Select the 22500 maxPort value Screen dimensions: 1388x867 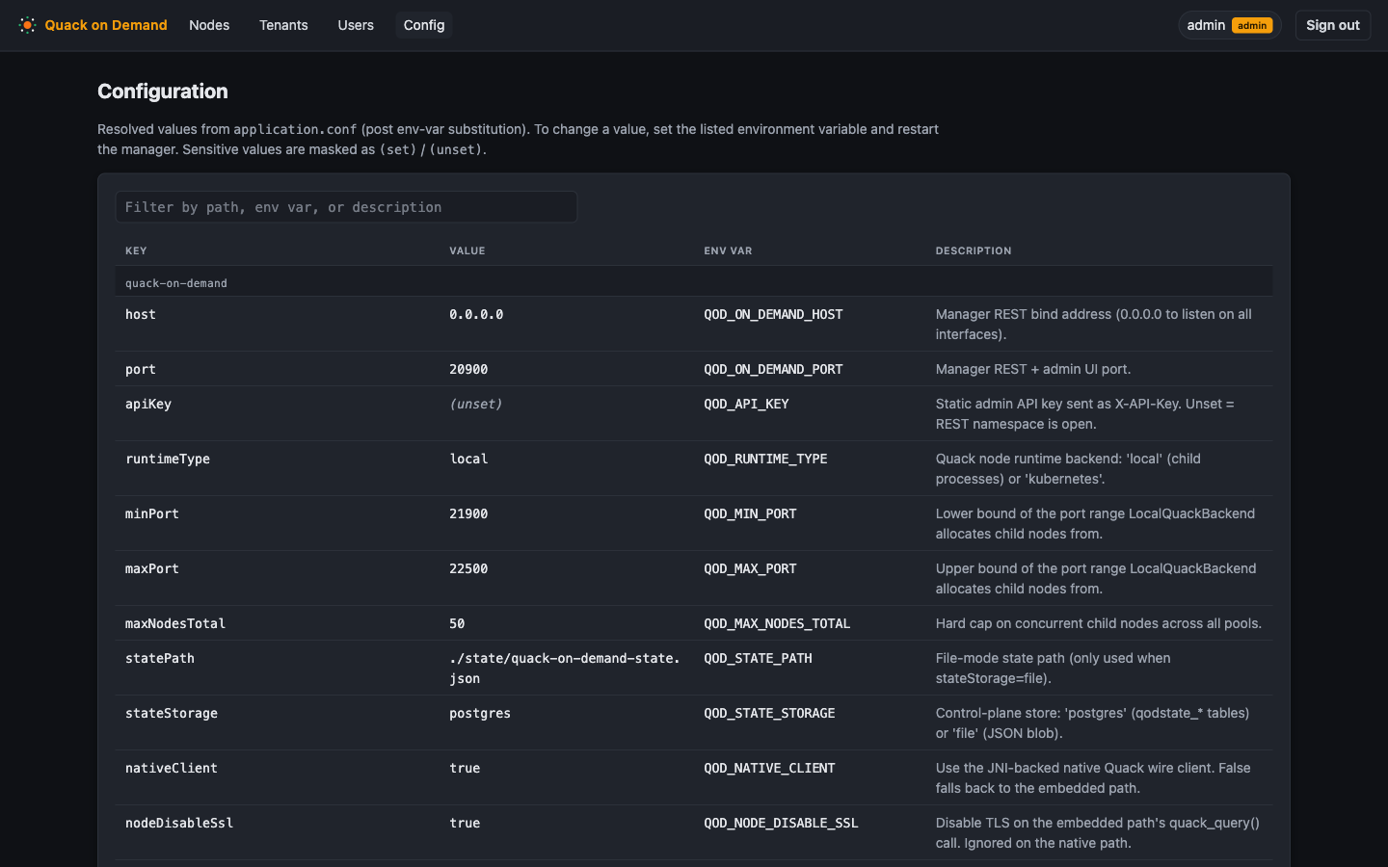468,568
